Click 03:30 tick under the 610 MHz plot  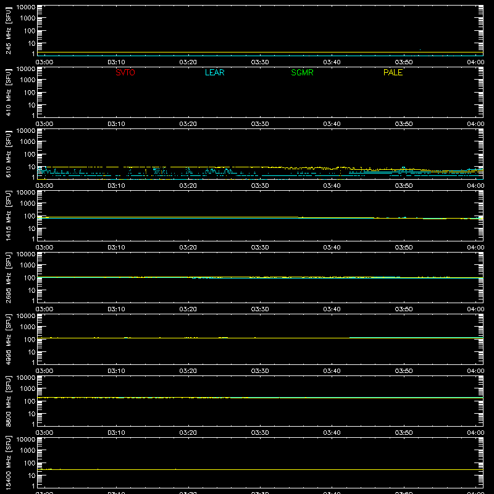pyautogui.click(x=260, y=186)
